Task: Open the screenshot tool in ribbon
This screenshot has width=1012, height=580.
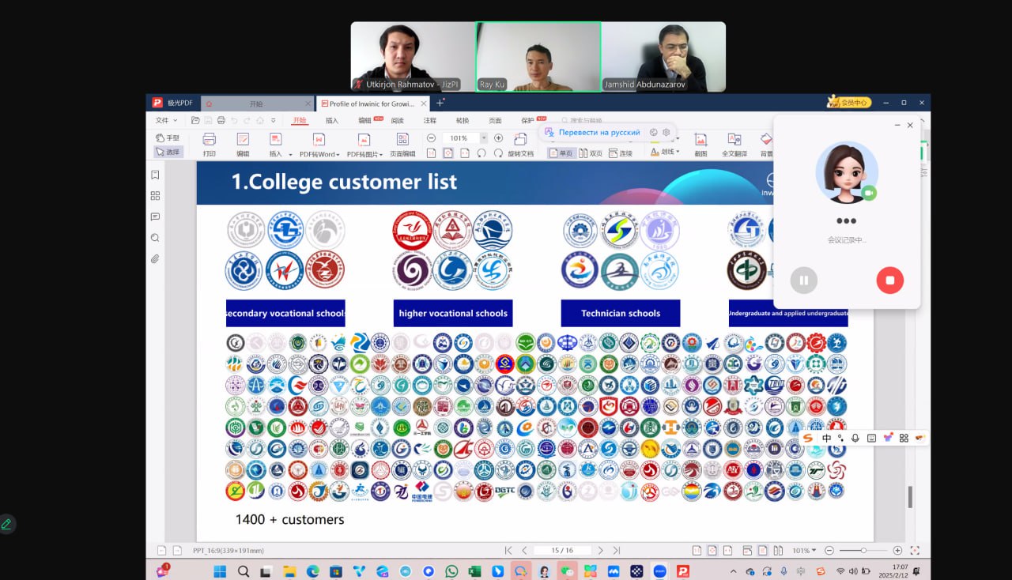Action: (x=700, y=144)
